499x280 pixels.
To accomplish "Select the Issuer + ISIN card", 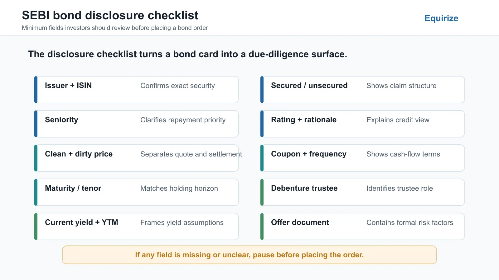I will click(x=137, y=90).
